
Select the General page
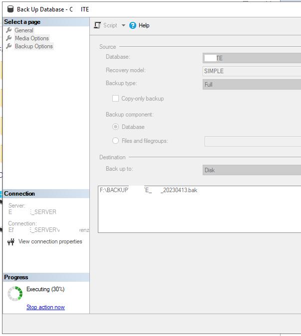(24, 30)
